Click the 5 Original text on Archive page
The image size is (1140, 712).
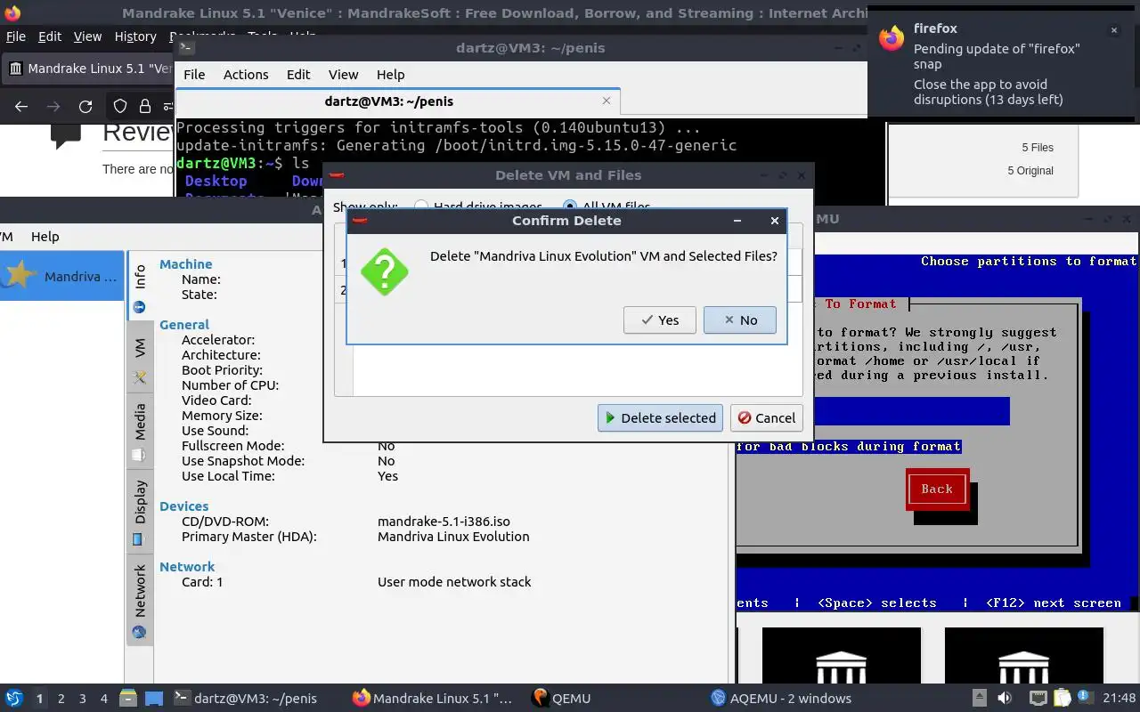(1030, 171)
